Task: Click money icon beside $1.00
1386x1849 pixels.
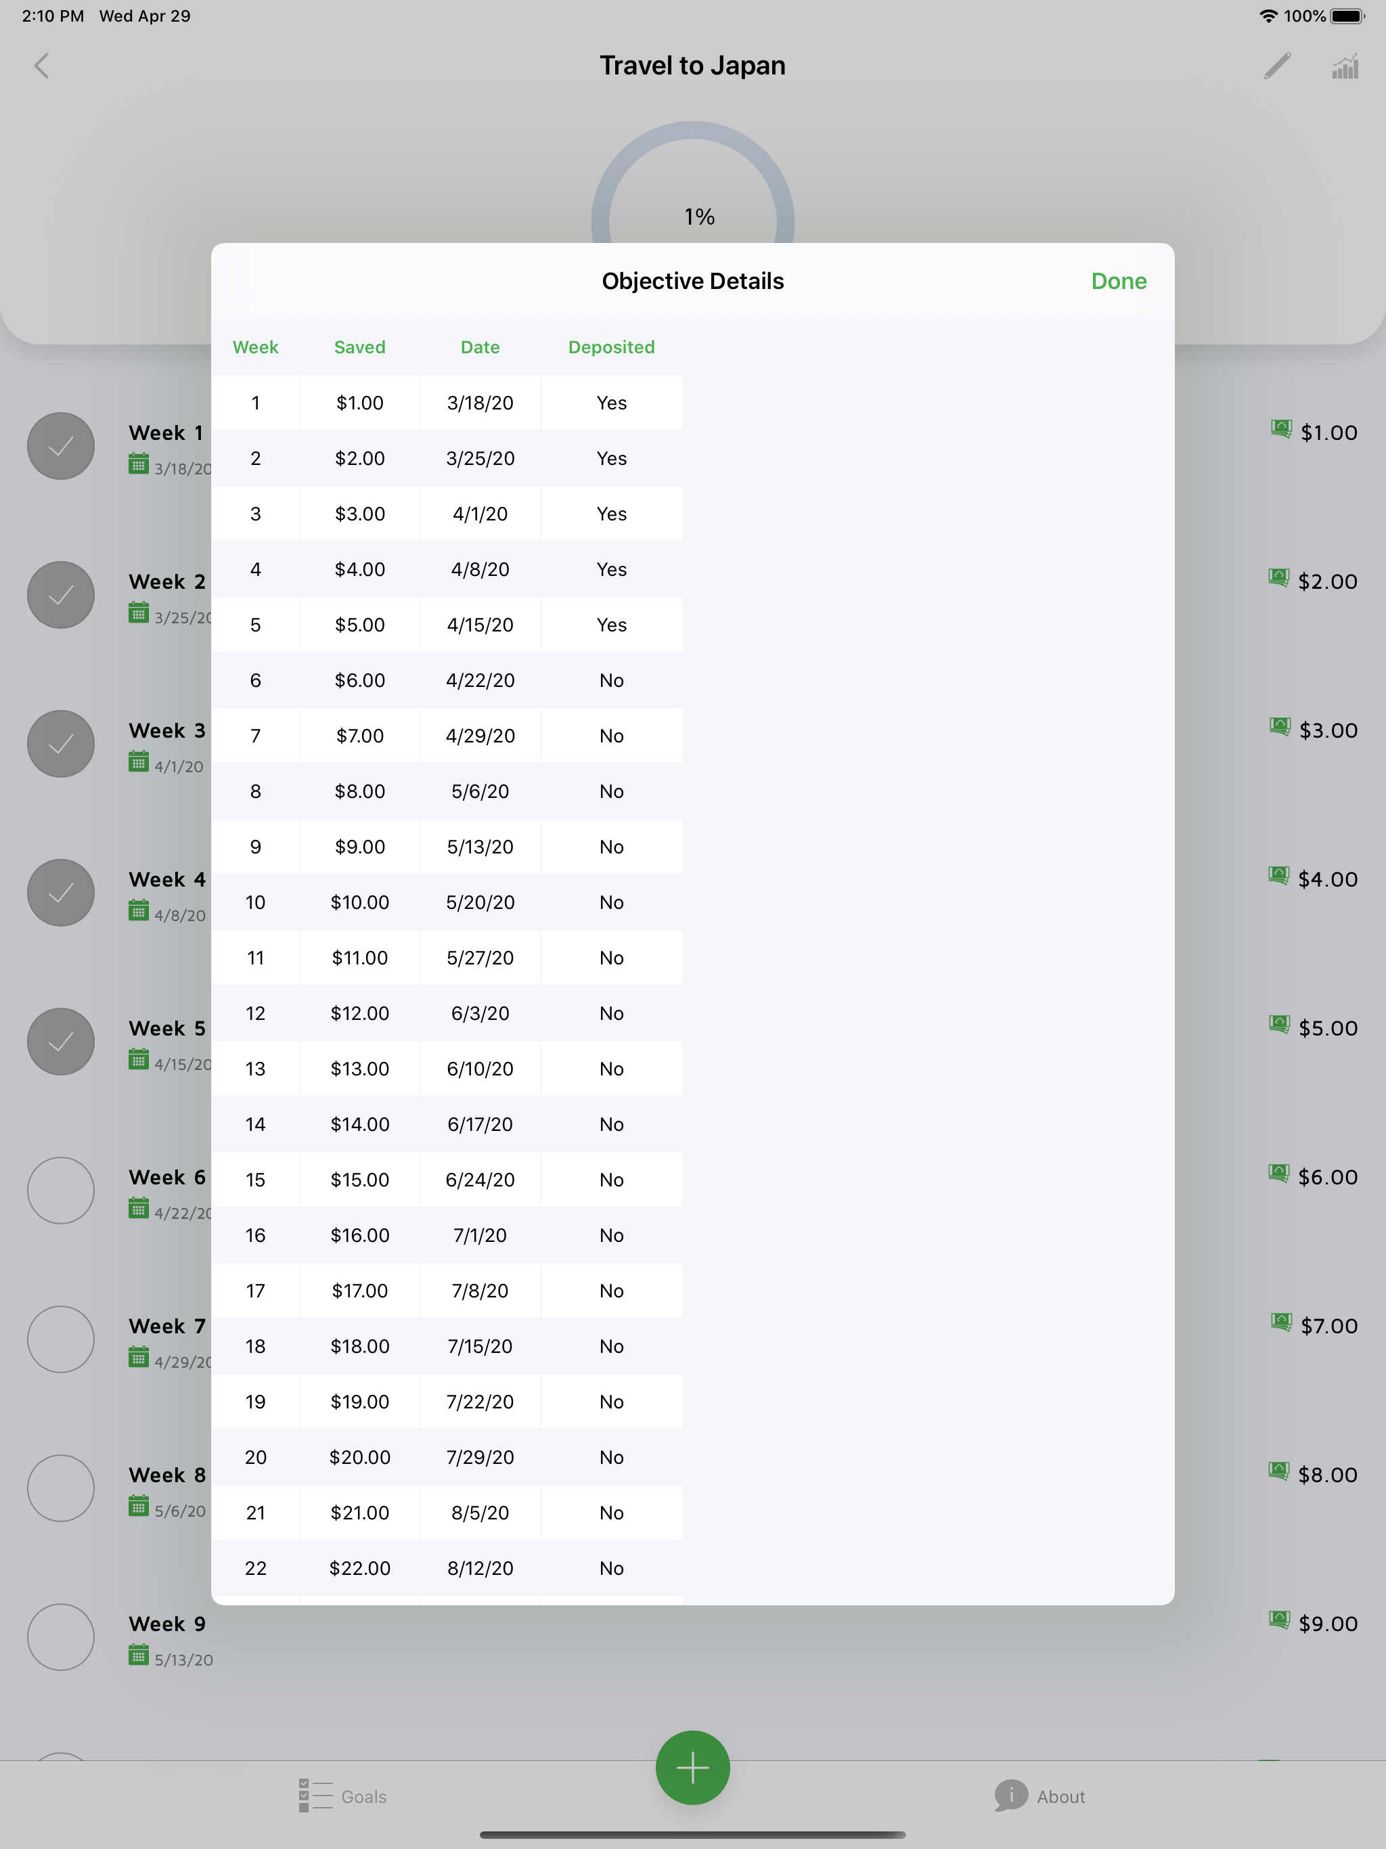Action: click(1280, 429)
